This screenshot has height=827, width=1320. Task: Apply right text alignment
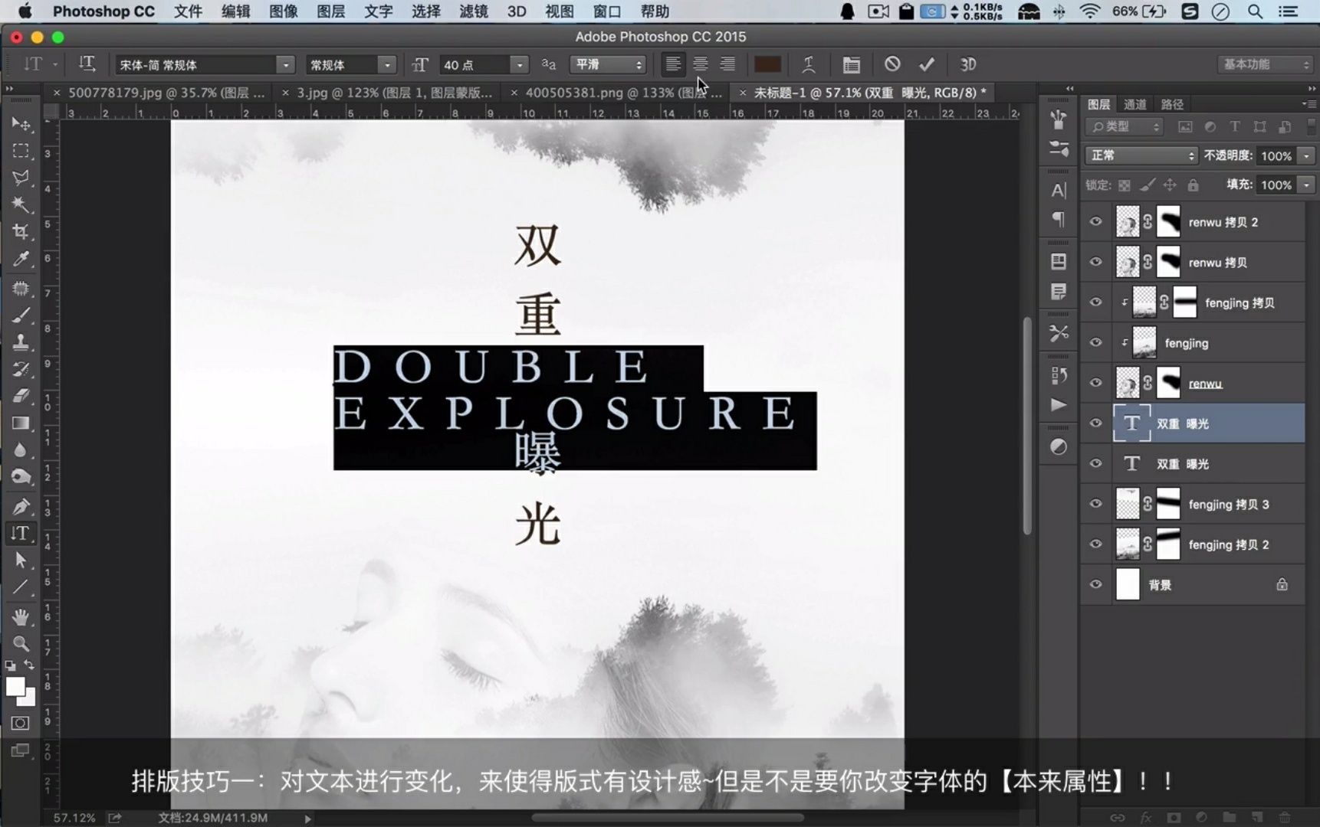pyautogui.click(x=727, y=64)
